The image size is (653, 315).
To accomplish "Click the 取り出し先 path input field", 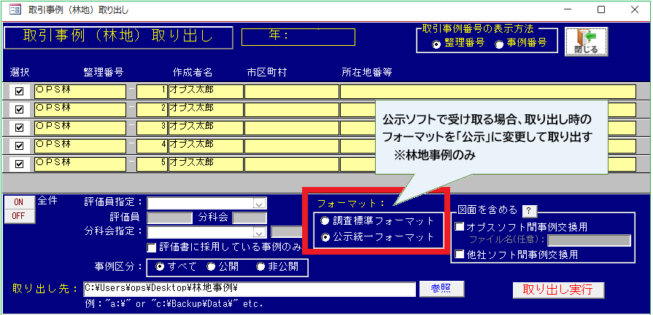I will pyautogui.click(x=248, y=289).
